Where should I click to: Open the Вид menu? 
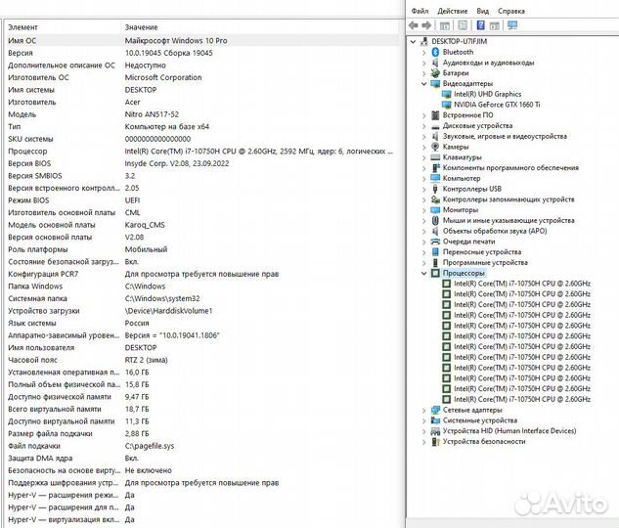[x=482, y=11]
